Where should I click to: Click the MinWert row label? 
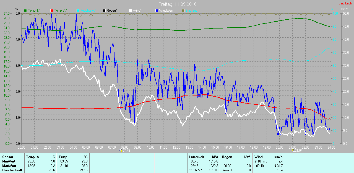[x=9, y=161]
